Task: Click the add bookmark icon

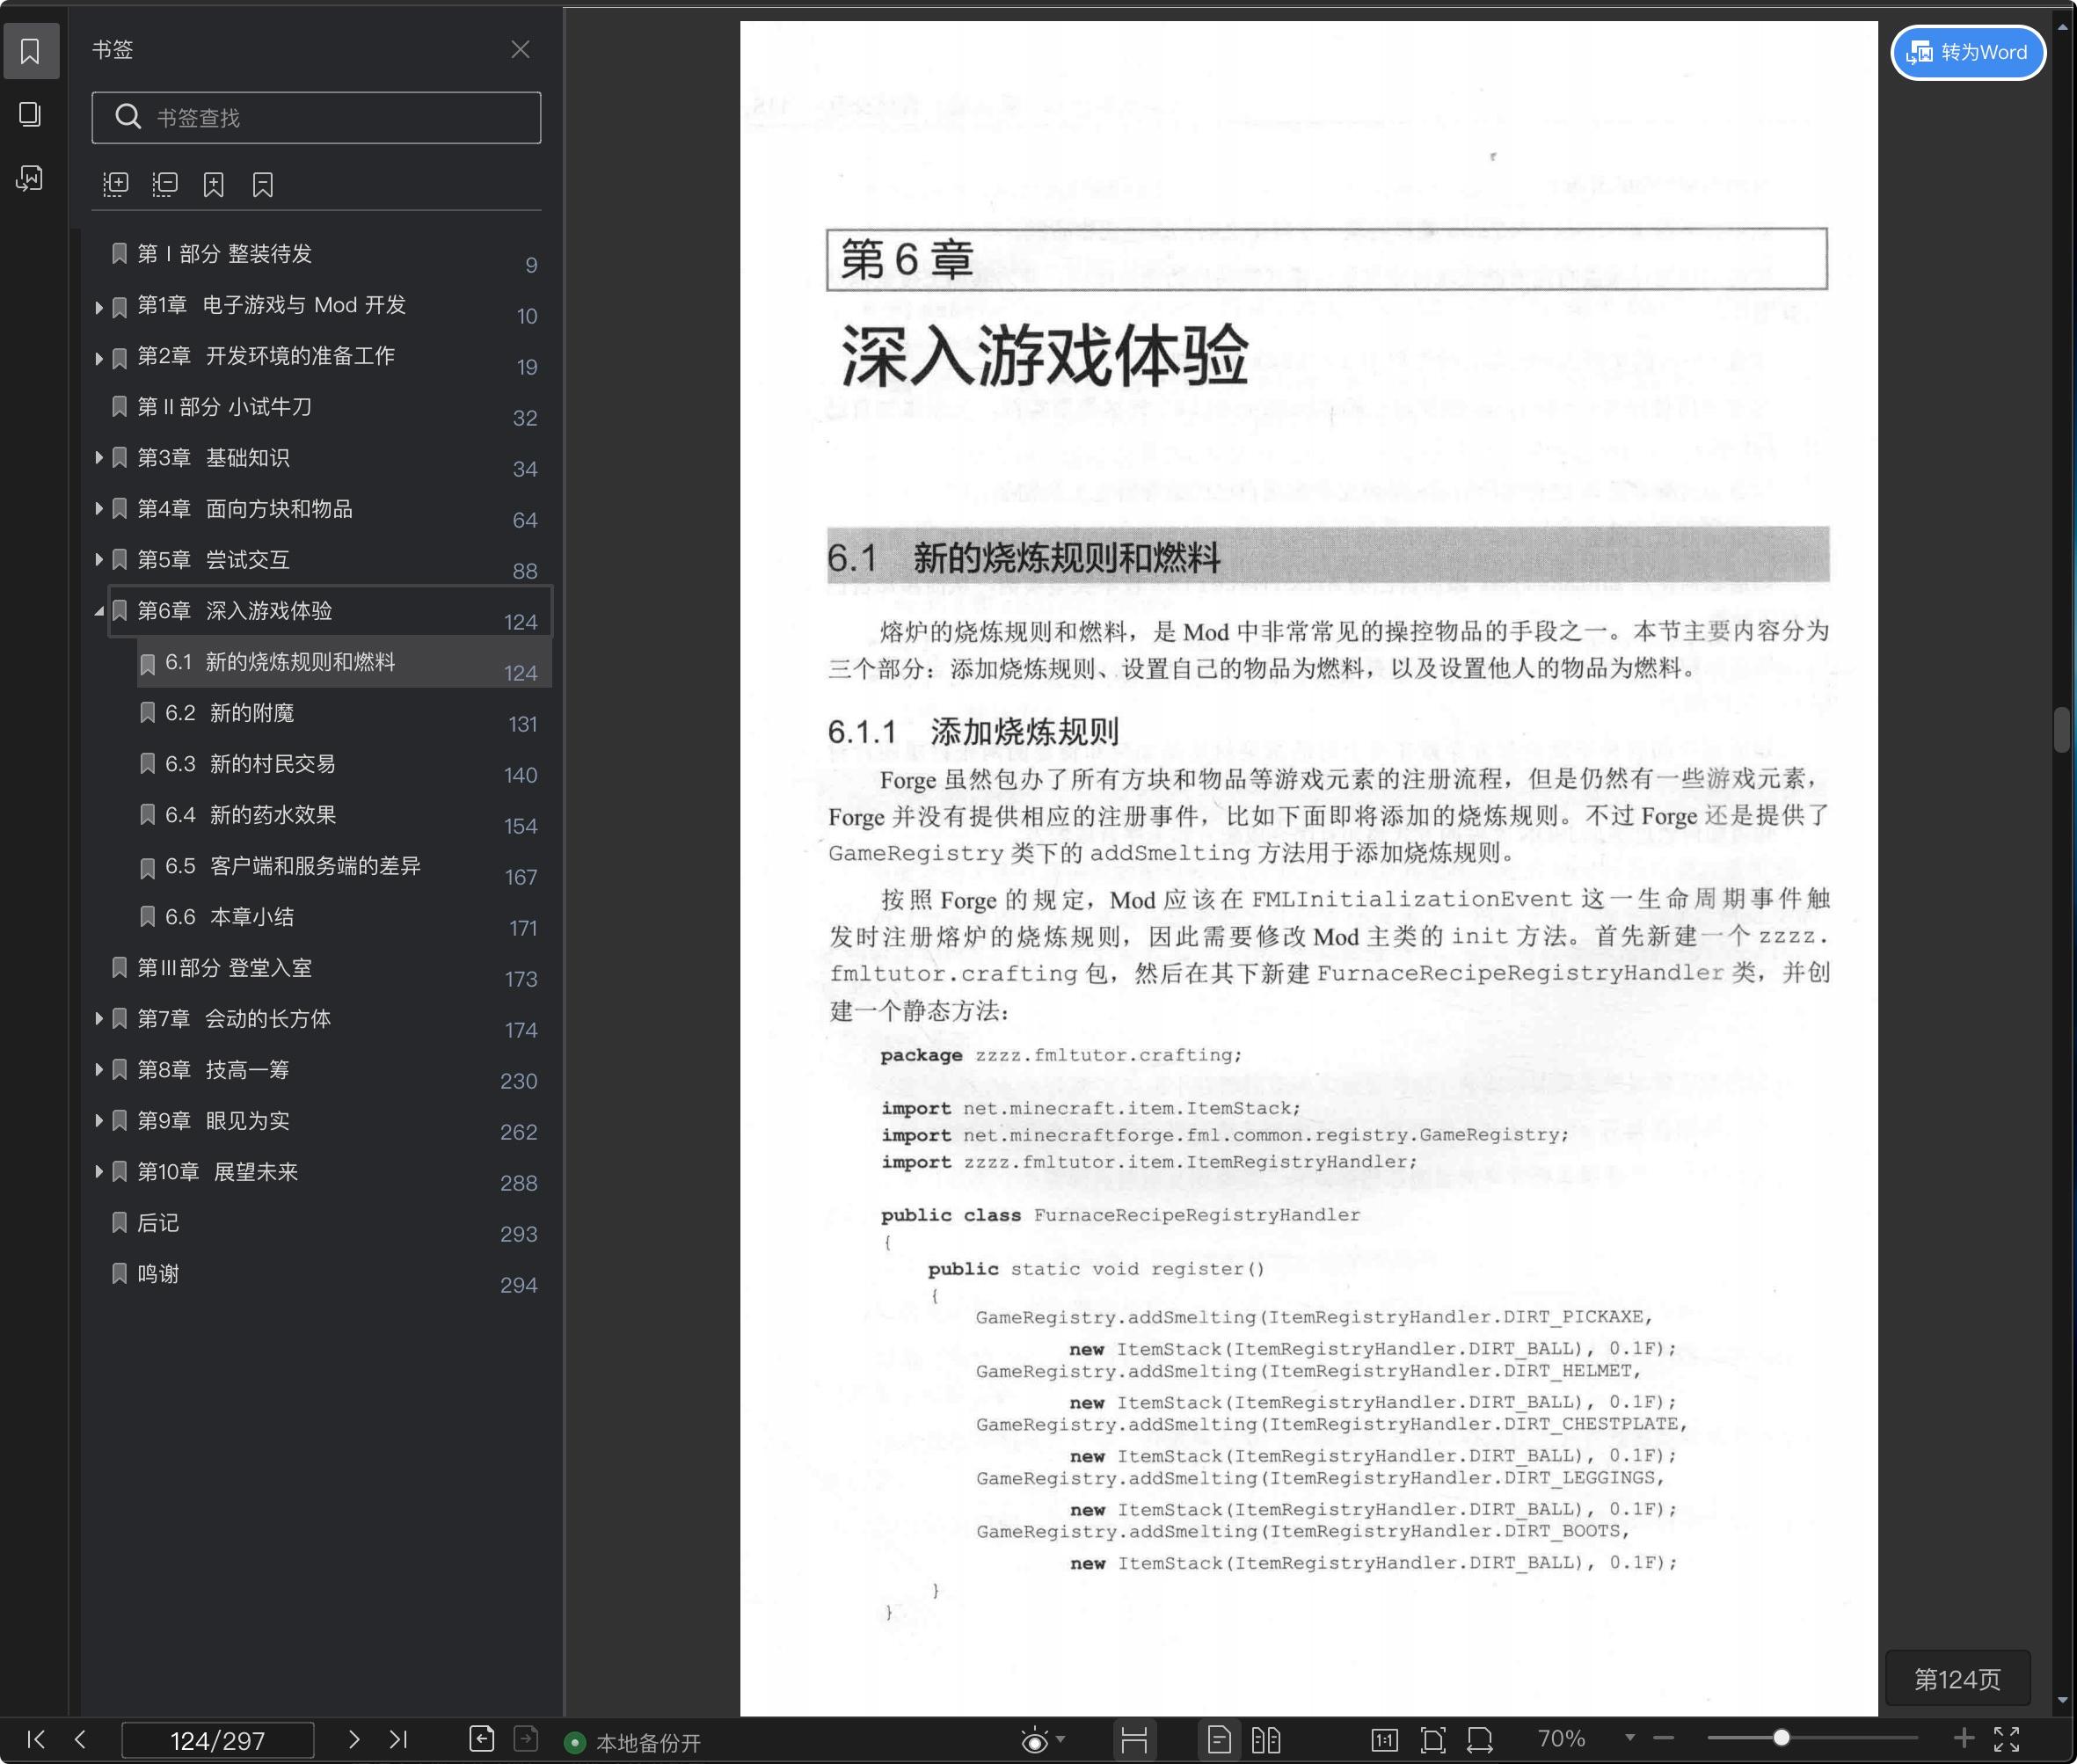Action: 214,184
